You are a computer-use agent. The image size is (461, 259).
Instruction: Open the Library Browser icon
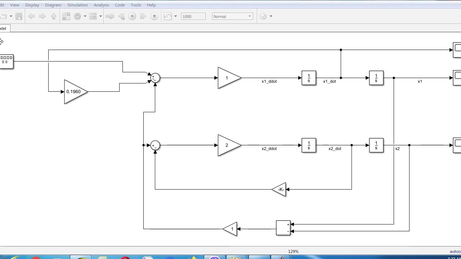[66, 16]
